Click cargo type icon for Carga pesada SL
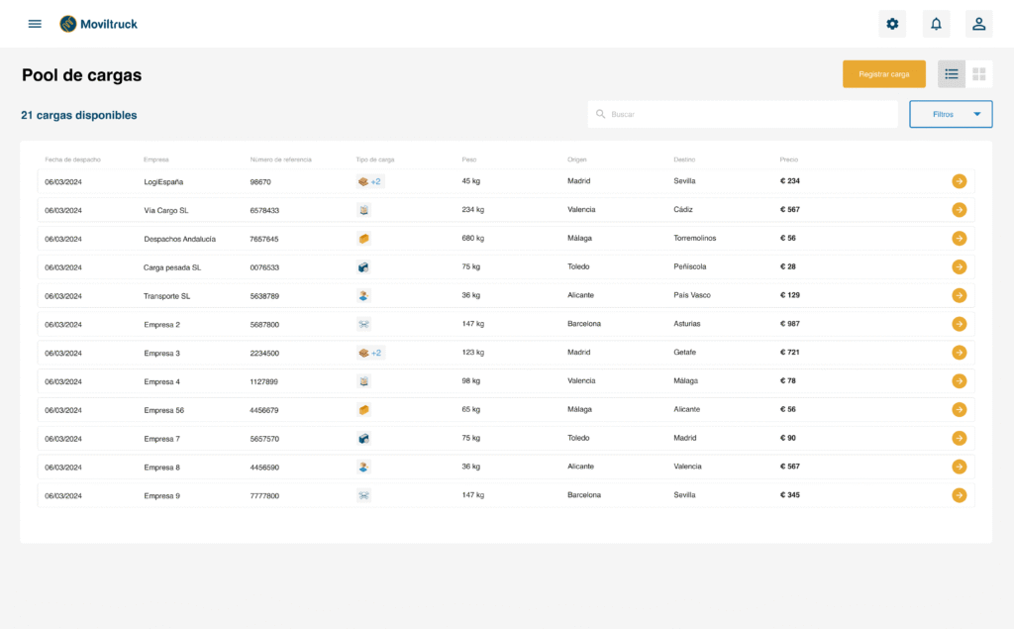The width and height of the screenshot is (1014, 629). [363, 267]
